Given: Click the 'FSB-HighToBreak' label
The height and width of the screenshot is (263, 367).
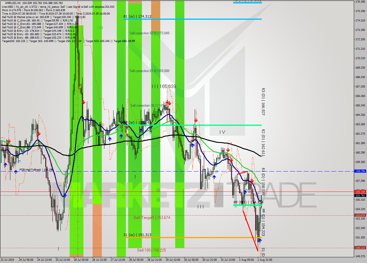Looking at the screenshot, I should point(36,170).
